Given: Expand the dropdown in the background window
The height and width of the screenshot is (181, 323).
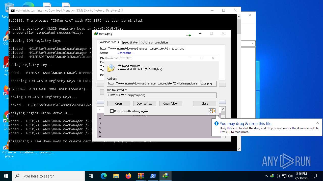Looking at the screenshot, I should (253, 43).
